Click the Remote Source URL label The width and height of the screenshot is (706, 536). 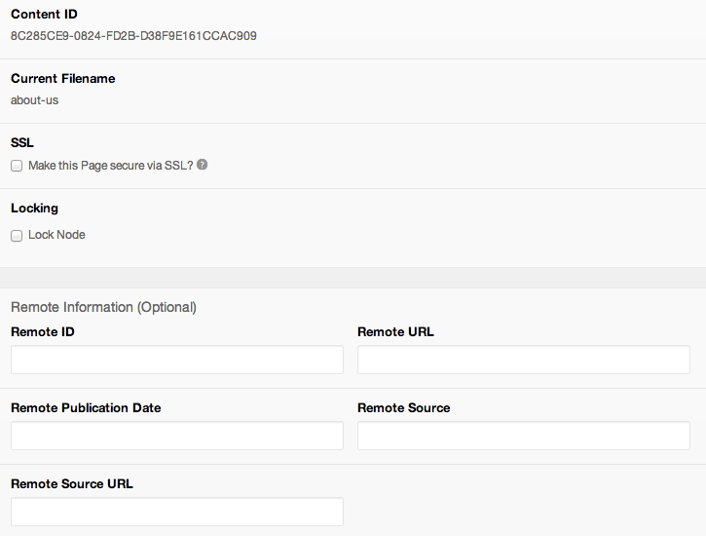72,483
